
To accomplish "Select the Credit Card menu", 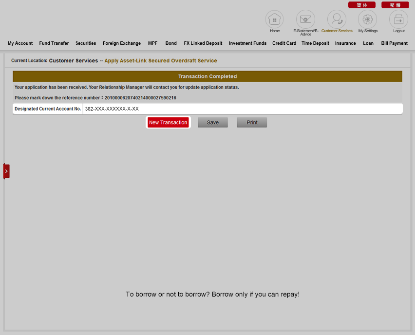I will [284, 43].
